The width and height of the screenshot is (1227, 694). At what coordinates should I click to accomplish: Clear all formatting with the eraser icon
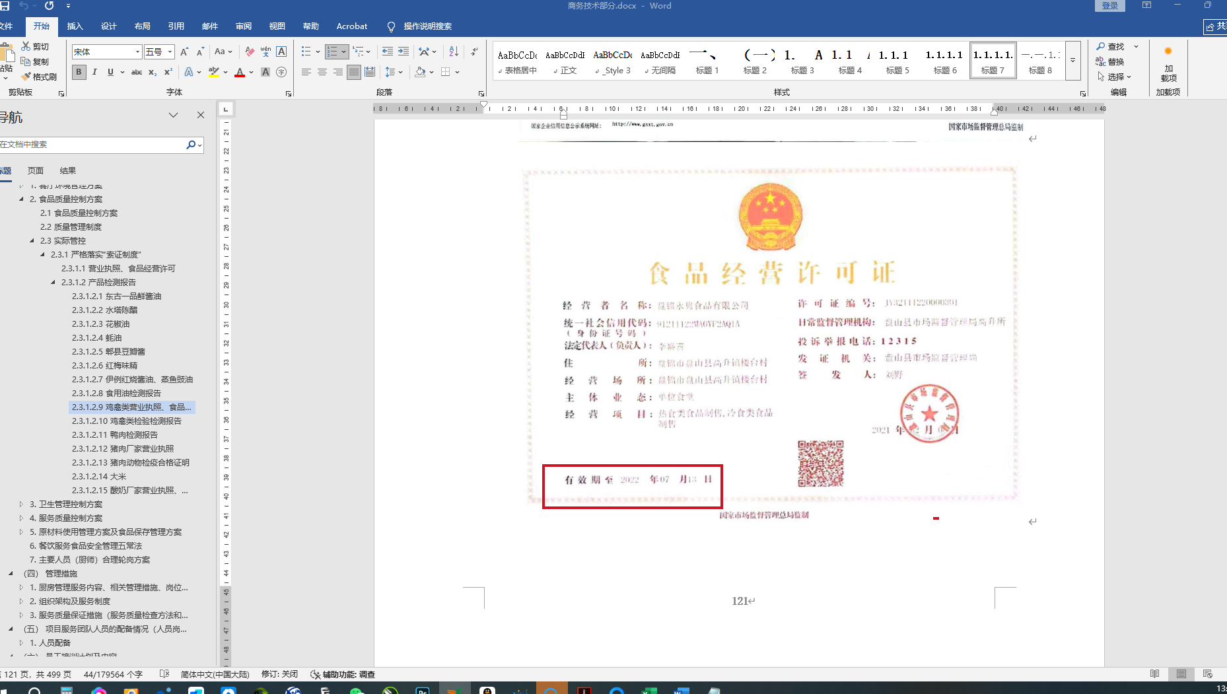click(x=250, y=52)
